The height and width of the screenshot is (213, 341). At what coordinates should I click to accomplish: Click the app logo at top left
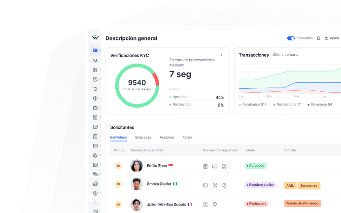(95, 37)
